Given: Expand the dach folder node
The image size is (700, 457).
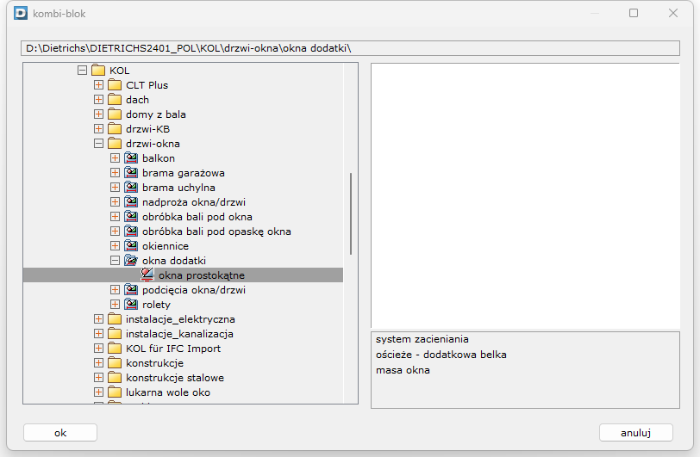Looking at the screenshot, I should point(98,100).
